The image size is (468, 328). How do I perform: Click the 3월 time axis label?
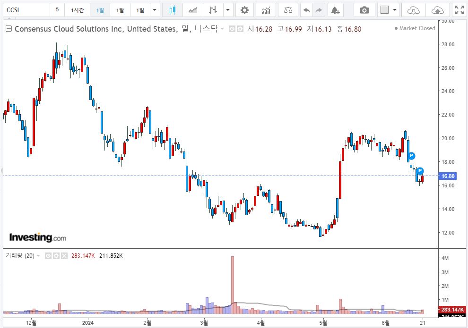click(x=204, y=323)
